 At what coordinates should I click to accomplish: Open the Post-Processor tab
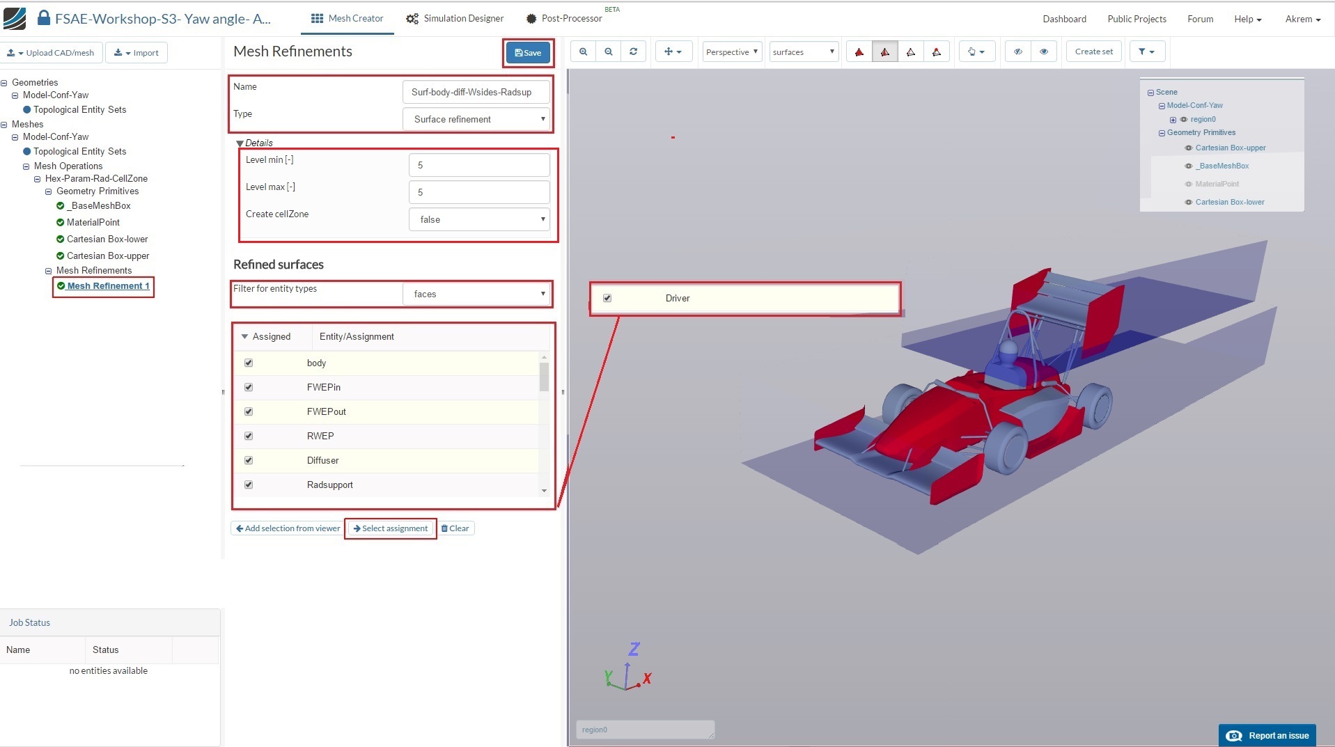click(564, 19)
